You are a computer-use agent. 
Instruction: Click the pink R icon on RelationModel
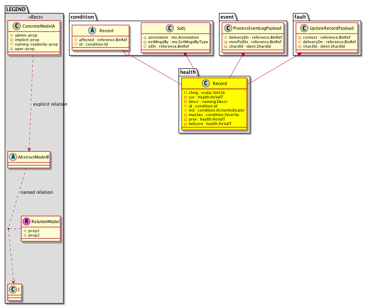(26, 221)
